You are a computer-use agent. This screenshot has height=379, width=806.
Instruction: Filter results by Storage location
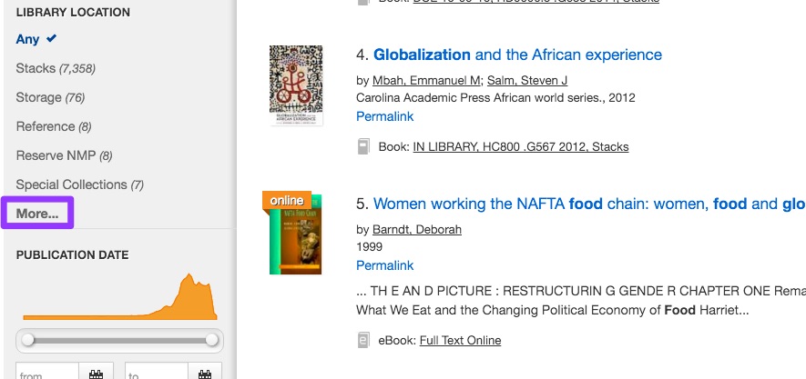pos(38,97)
